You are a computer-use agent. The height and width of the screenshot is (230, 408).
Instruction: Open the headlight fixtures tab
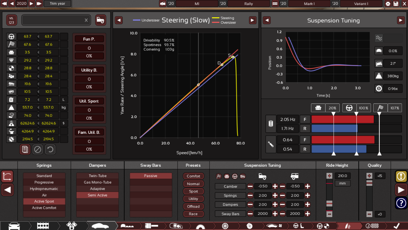[176, 226]
